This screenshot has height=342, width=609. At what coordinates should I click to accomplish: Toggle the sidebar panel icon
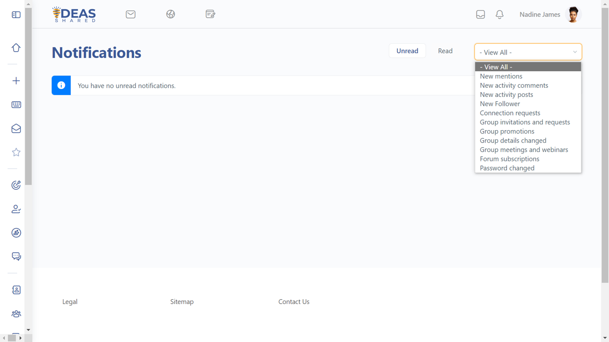(16, 15)
